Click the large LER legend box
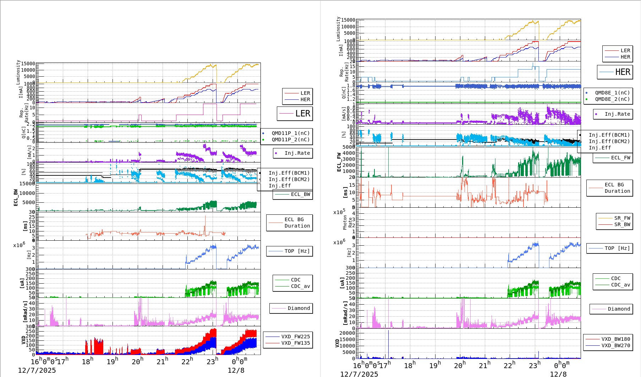The width and height of the screenshot is (641, 377). pyautogui.click(x=295, y=114)
